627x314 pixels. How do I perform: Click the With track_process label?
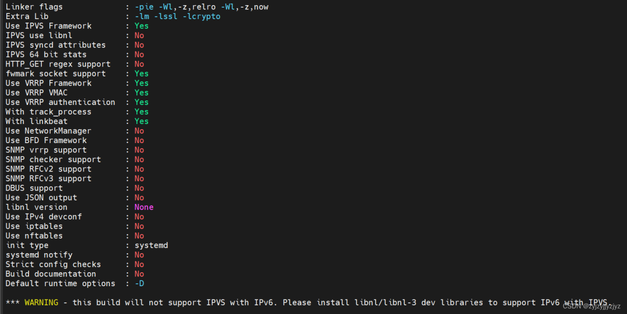48,112
